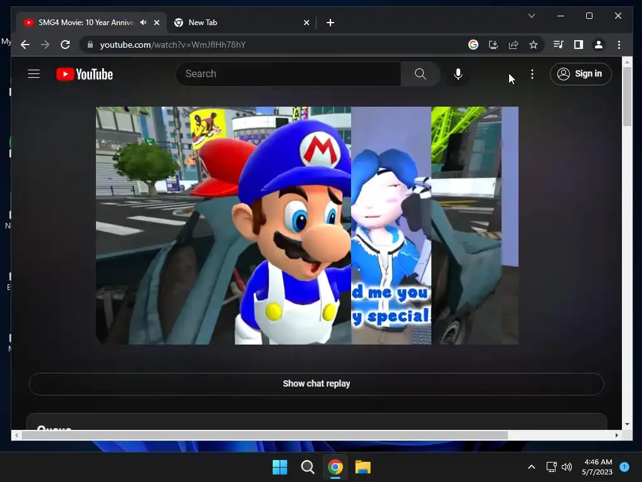The image size is (642, 482).
Task: Click the horizontal scrollbar thumb
Action: pyautogui.click(x=265, y=436)
